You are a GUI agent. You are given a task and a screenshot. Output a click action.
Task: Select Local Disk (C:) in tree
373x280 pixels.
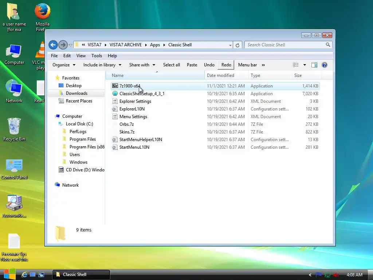click(x=79, y=124)
